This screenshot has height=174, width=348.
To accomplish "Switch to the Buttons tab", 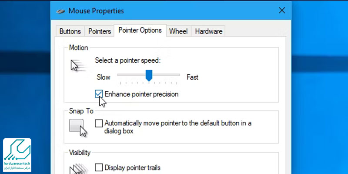I will coord(70,31).
